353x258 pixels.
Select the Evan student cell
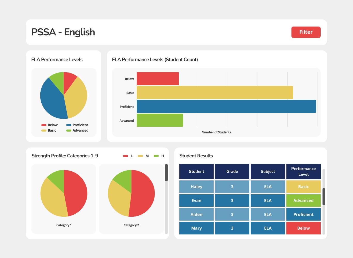[x=196, y=200]
